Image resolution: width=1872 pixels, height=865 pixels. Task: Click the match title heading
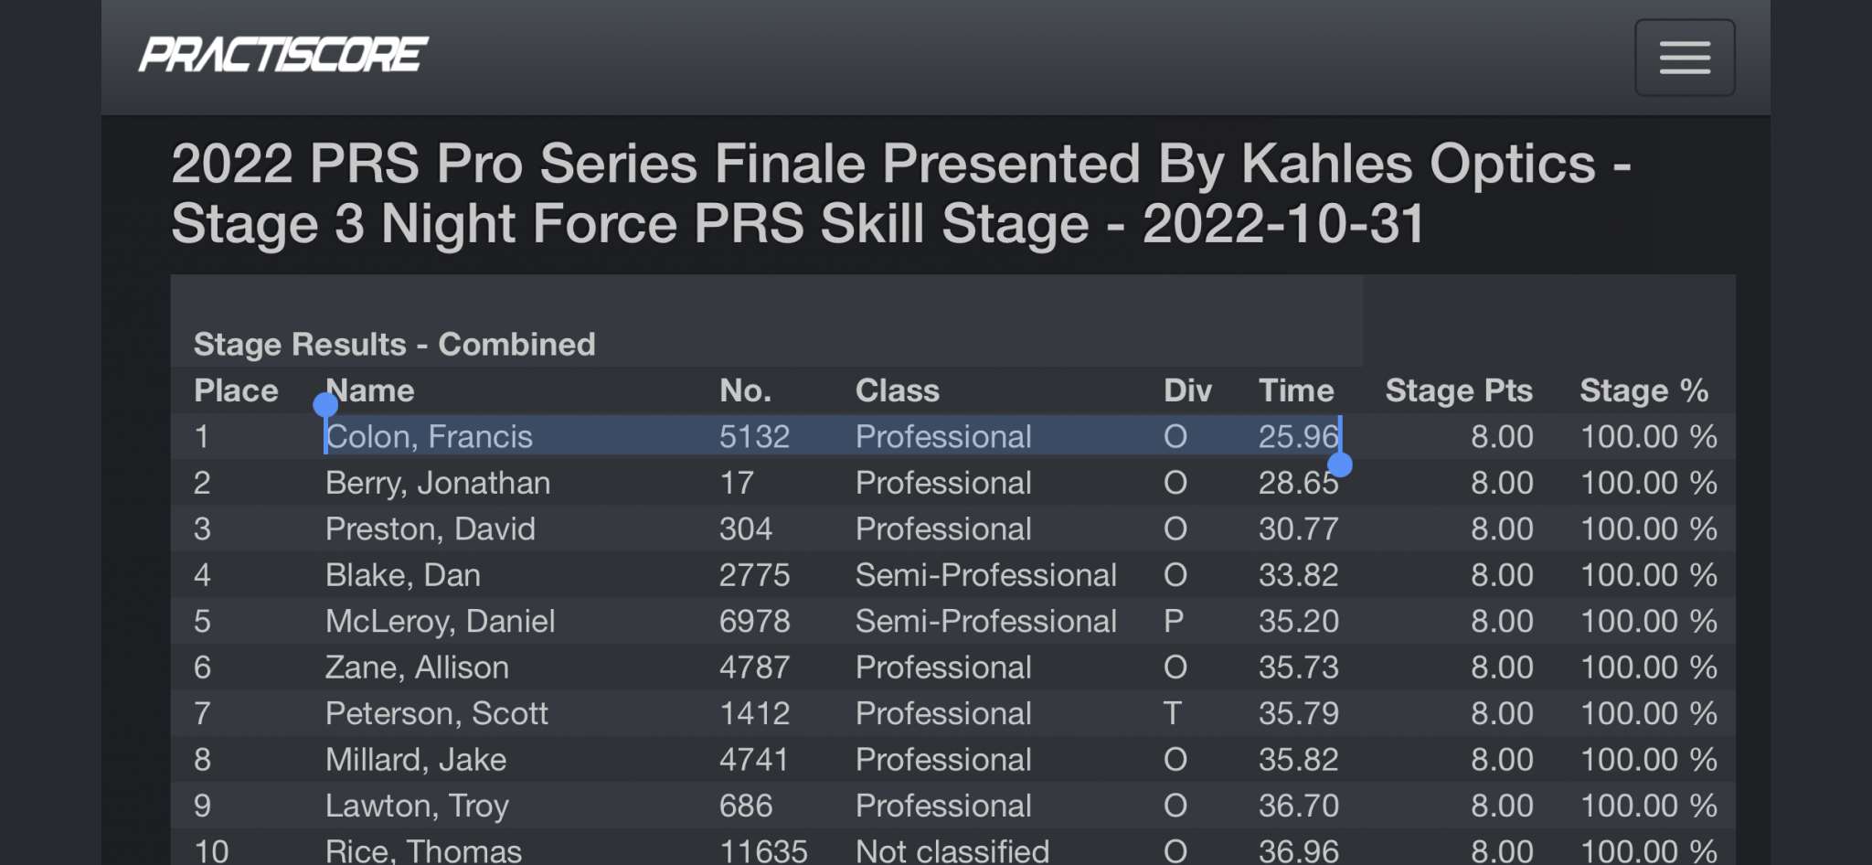(901, 194)
